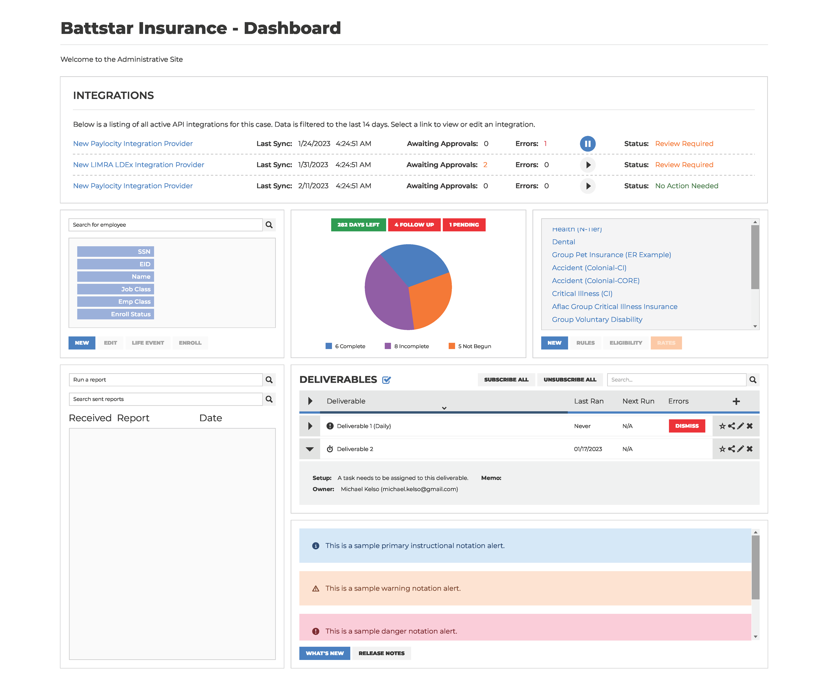828x676 pixels.
Task: Click the alerts panel scroll down arrow
Action: pos(755,637)
